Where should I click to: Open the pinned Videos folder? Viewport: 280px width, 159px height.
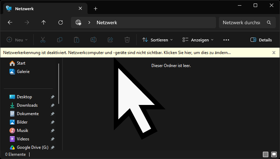[x=19, y=139]
